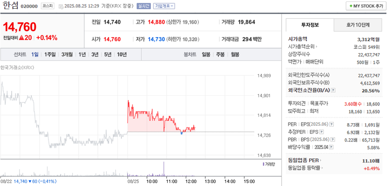Click the 12:00 mark on chart time axis

click(191, 181)
